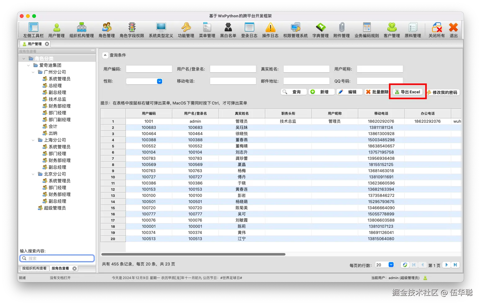This screenshot has width=481, height=305.
Task: Open the 每页的行数 dropdown
Action: (x=391, y=265)
